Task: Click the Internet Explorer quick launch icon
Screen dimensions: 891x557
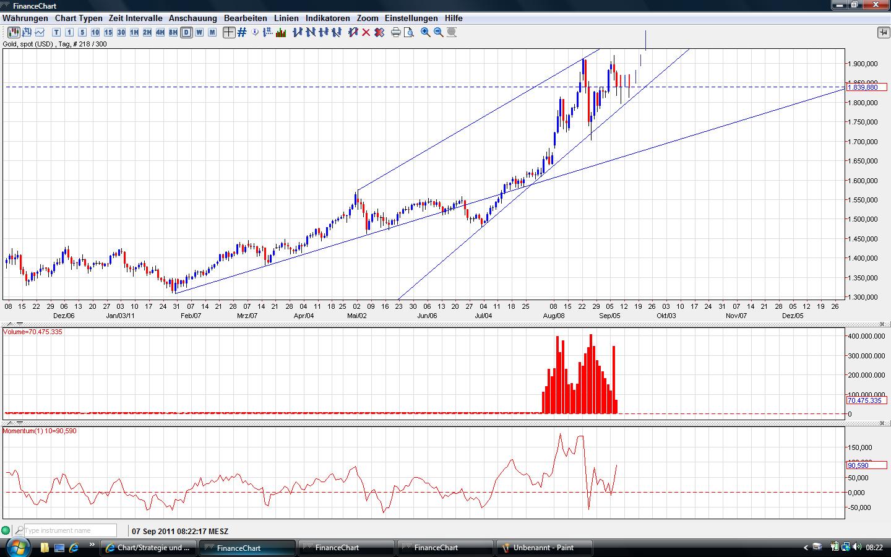Action: [74, 548]
